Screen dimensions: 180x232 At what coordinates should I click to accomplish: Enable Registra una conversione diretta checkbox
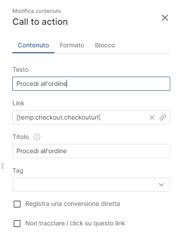point(17,204)
